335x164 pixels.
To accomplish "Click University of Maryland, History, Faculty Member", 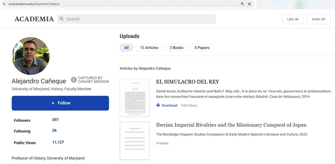I will coord(52,89).
